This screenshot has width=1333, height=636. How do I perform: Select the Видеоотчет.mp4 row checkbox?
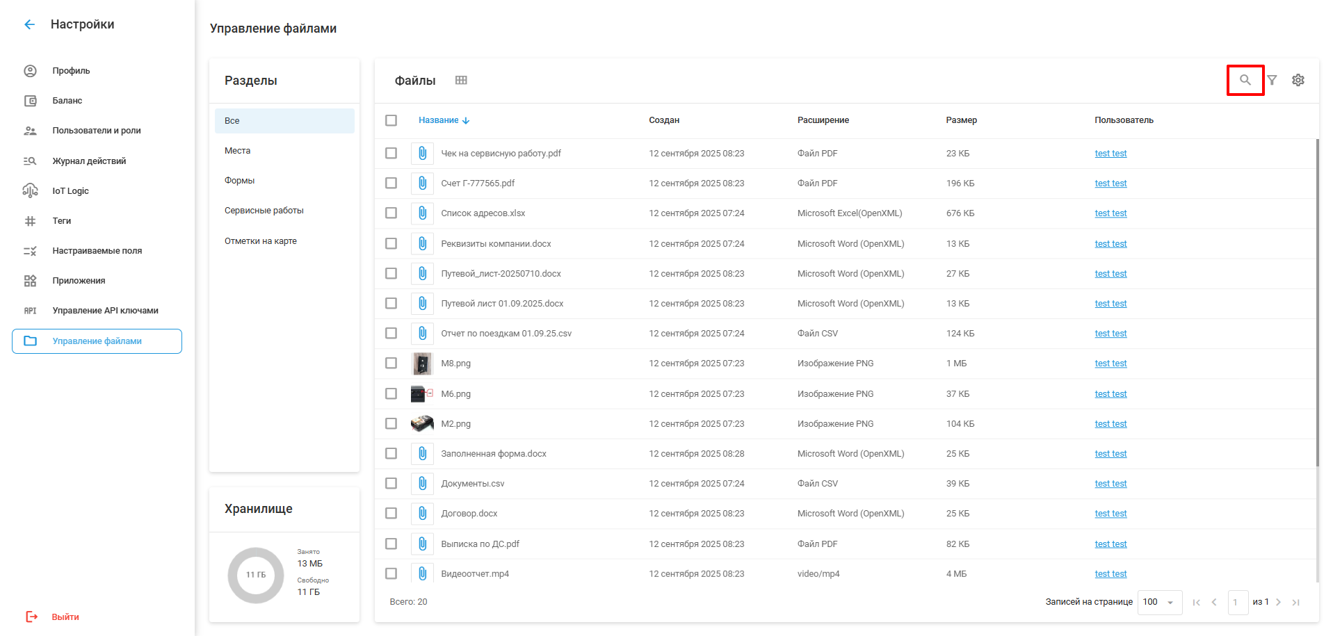[x=391, y=573]
